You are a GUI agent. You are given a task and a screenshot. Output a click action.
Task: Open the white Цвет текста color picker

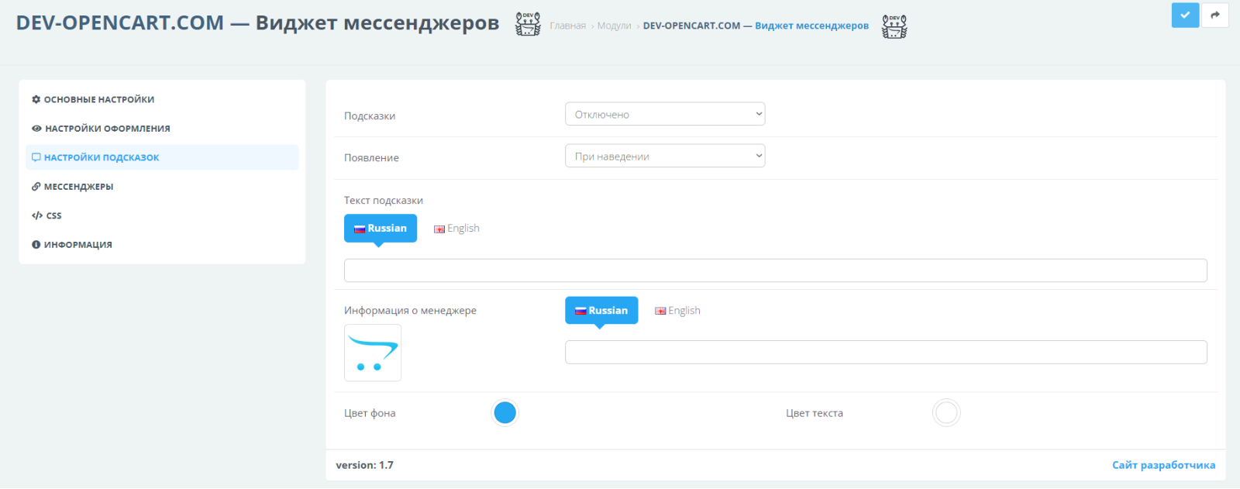[x=946, y=412]
